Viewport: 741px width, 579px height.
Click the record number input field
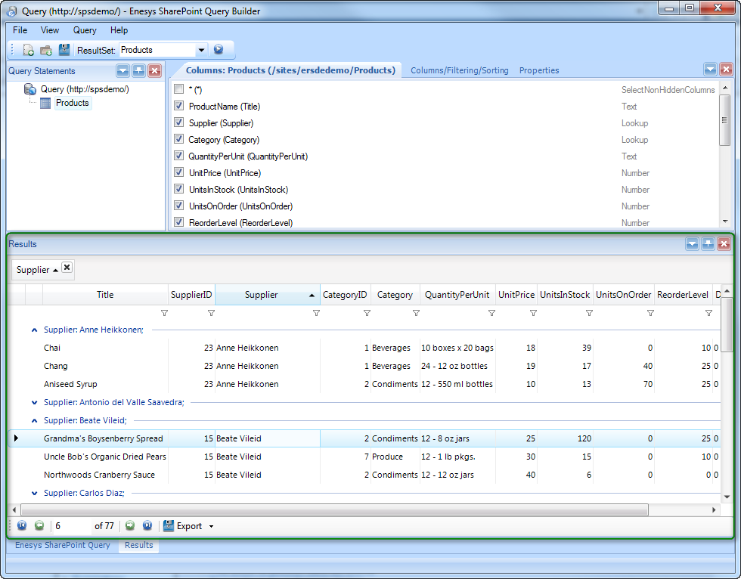coord(71,526)
